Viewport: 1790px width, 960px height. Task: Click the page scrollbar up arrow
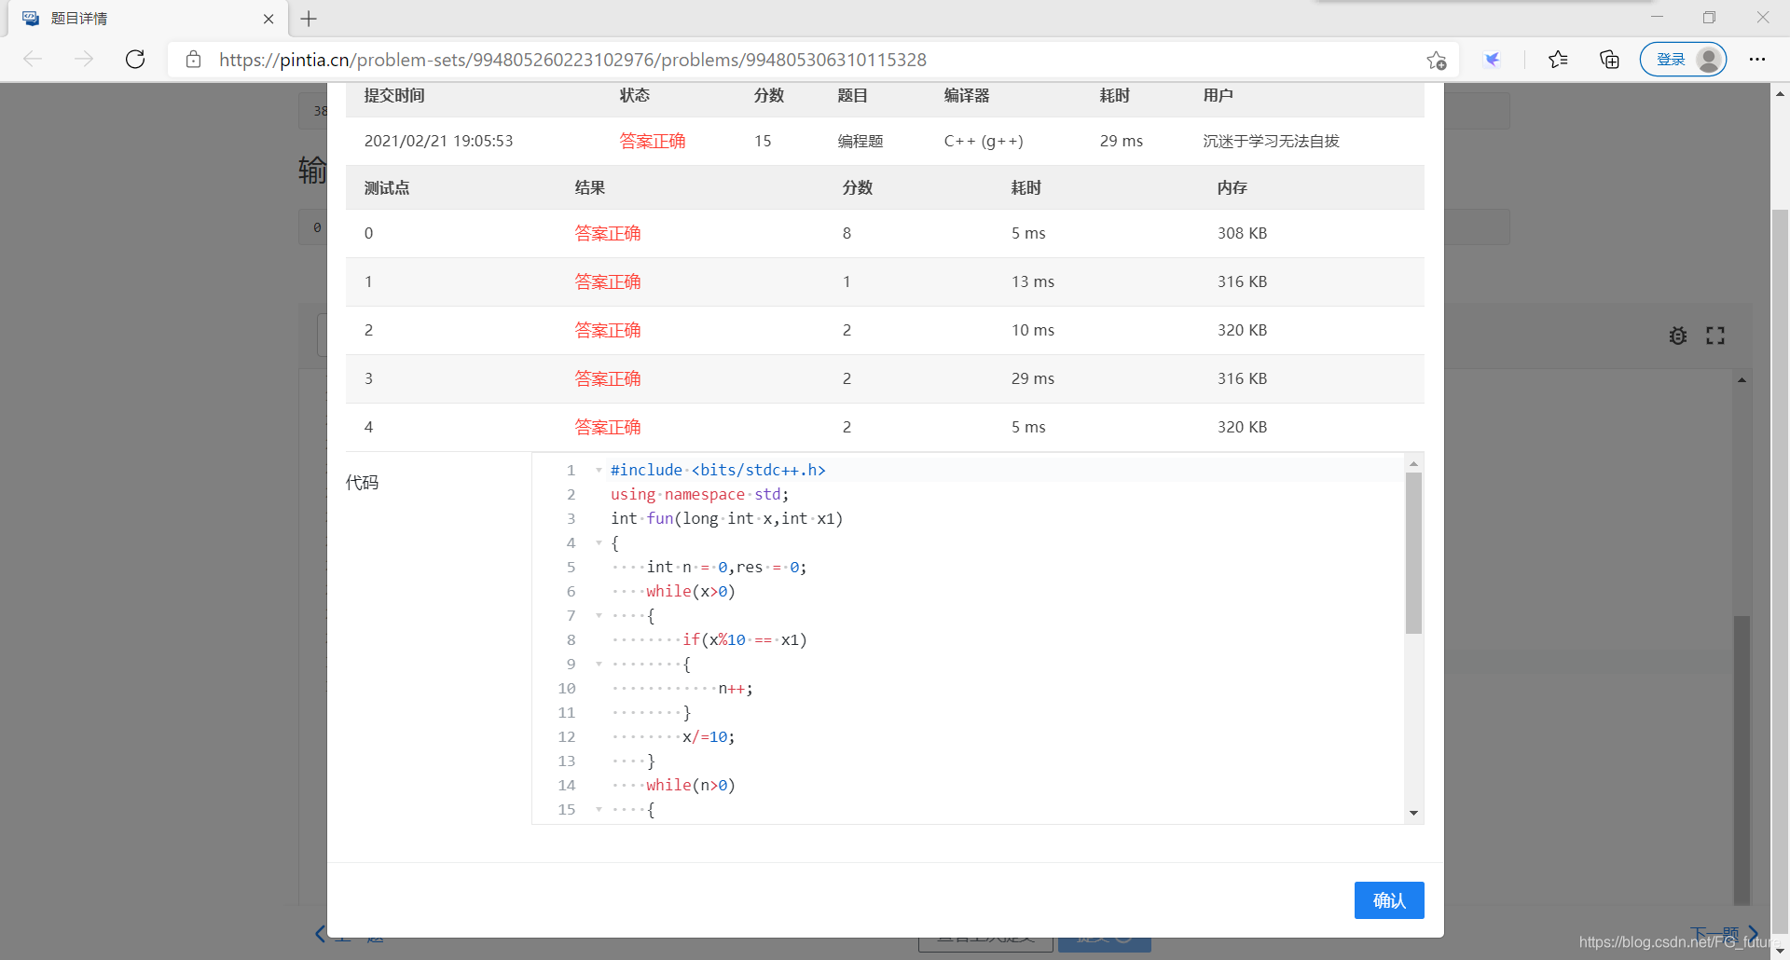click(1780, 93)
